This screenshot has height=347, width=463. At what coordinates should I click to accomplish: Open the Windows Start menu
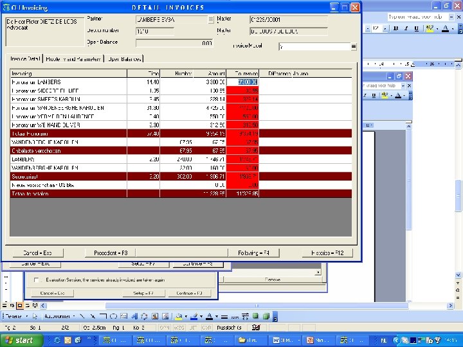pos(19,340)
